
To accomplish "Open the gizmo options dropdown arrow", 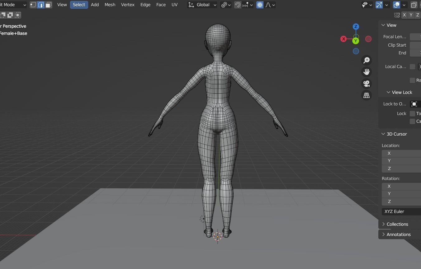I will point(386,5).
